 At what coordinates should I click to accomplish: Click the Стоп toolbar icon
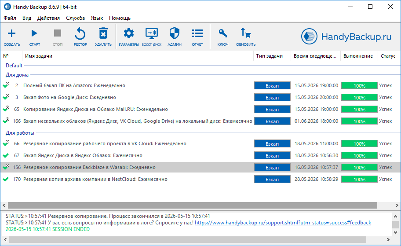pyautogui.click(x=57, y=33)
